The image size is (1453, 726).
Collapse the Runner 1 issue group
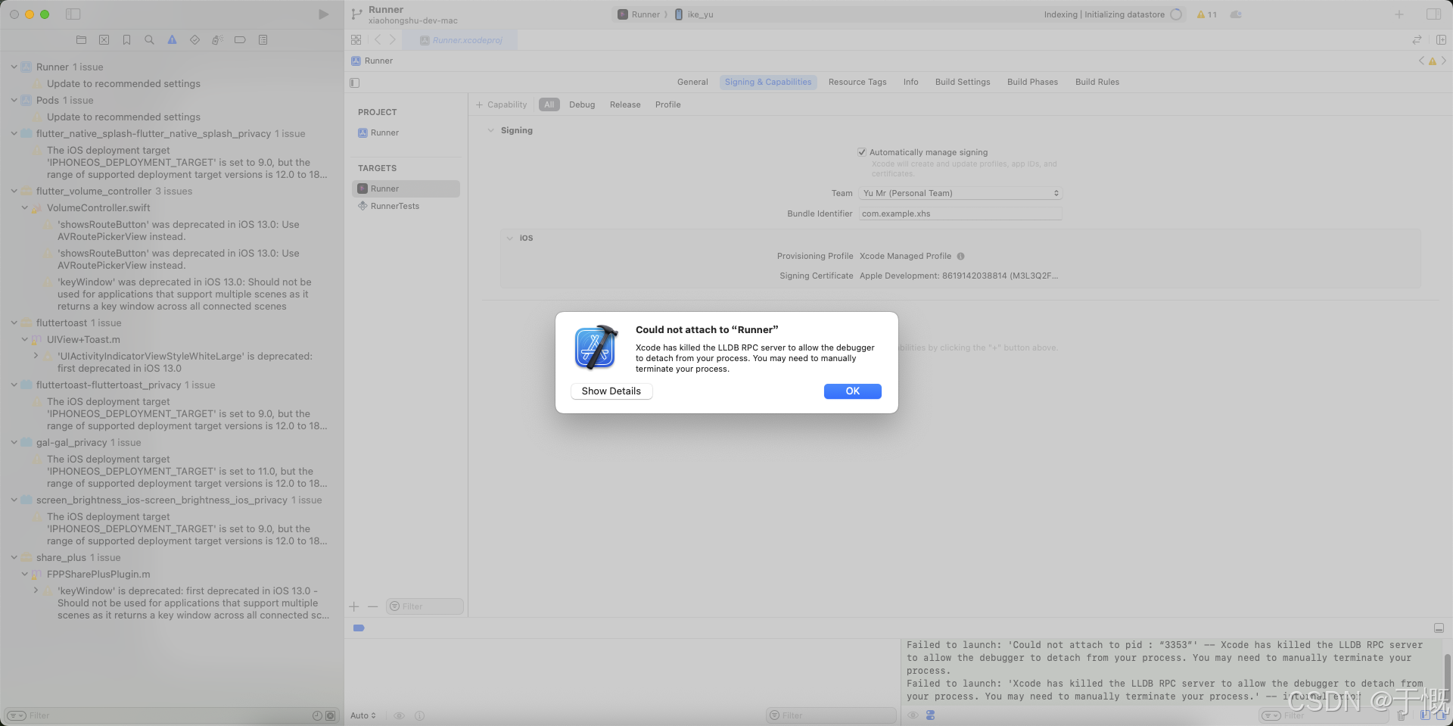[14, 67]
